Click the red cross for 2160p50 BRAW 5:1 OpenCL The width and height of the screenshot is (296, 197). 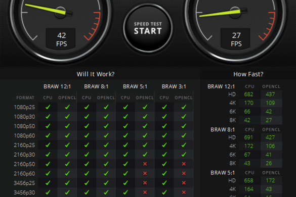tap(145, 164)
